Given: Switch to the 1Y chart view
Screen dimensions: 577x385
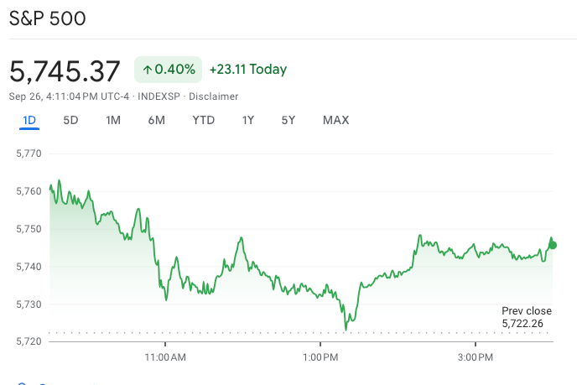Looking at the screenshot, I should 248,120.
